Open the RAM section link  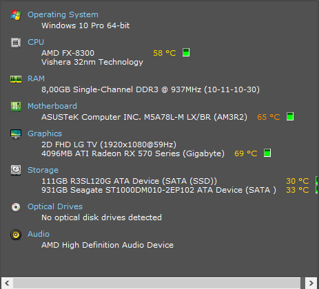(x=36, y=78)
